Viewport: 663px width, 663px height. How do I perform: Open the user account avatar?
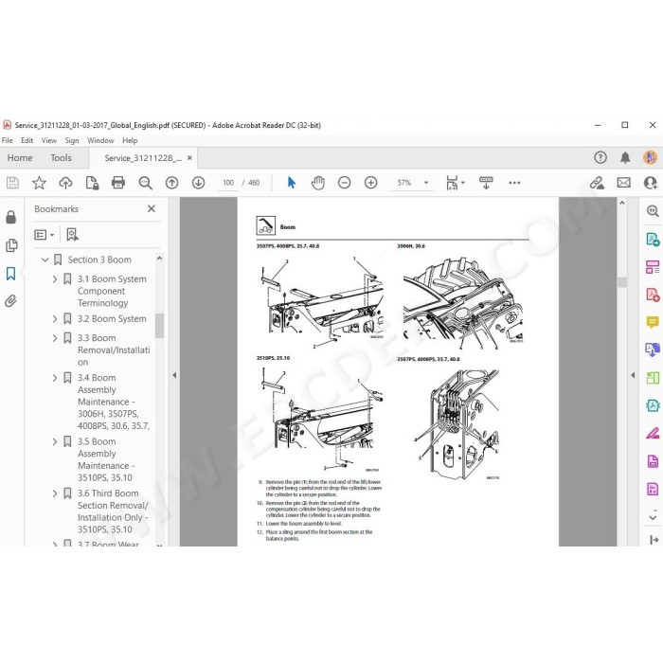pyautogui.click(x=651, y=158)
